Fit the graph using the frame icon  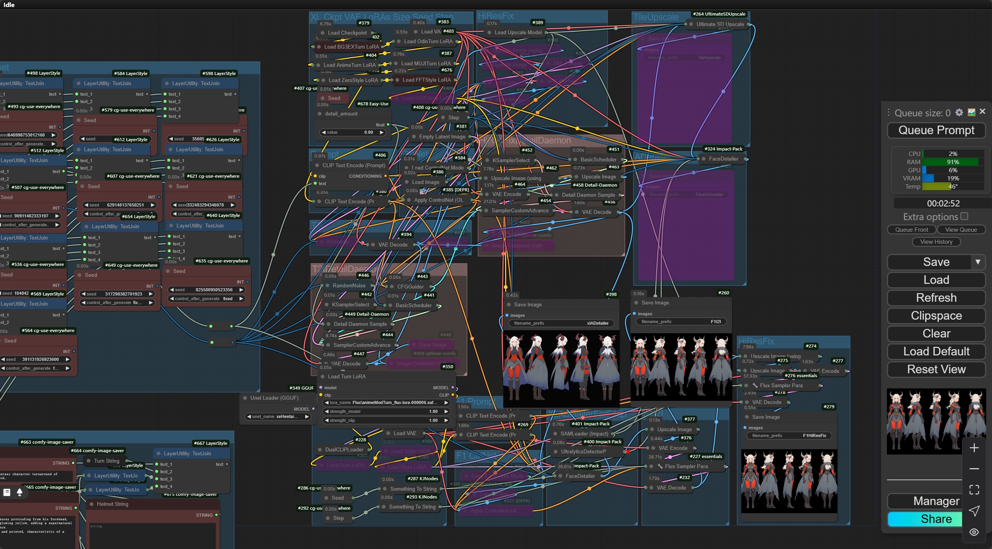tap(974, 490)
